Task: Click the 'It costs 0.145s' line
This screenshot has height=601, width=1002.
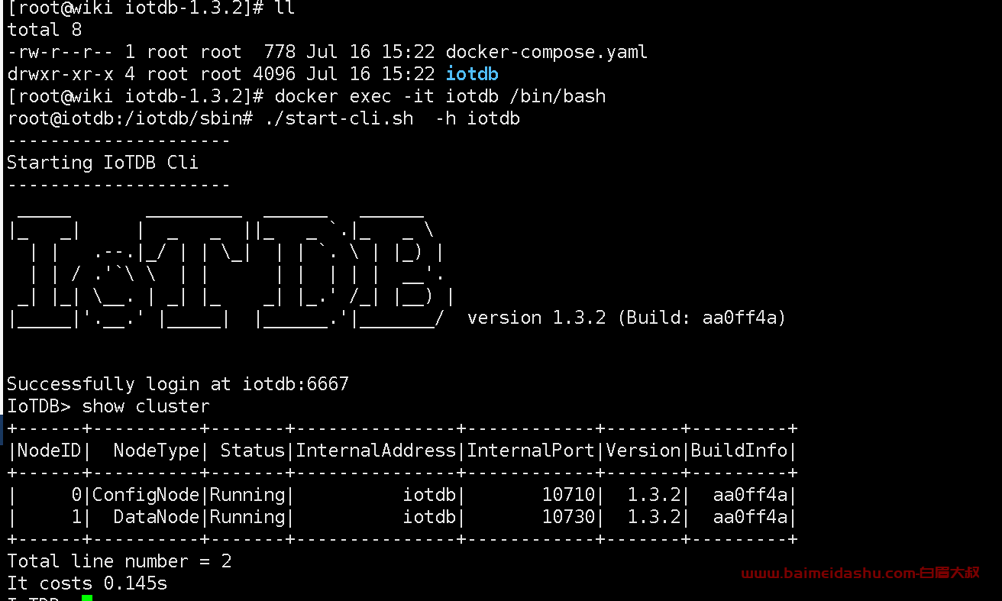Action: coord(87,583)
